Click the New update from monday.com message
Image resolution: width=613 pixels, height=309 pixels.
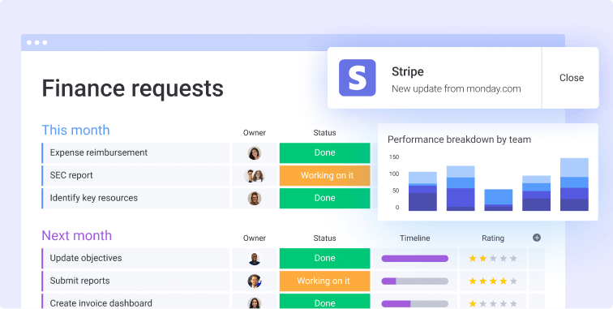click(x=457, y=88)
